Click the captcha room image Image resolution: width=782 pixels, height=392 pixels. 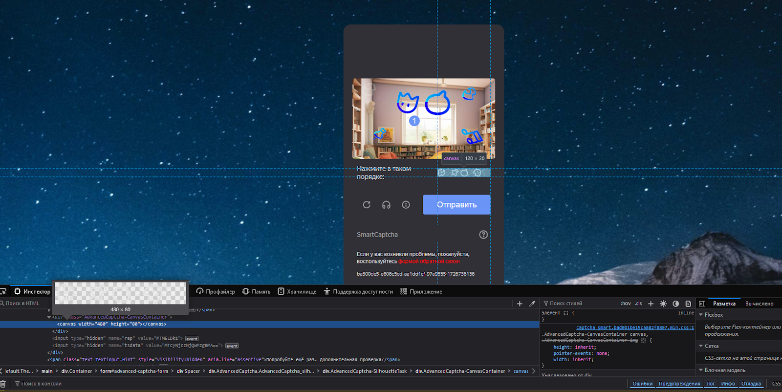[x=424, y=118]
